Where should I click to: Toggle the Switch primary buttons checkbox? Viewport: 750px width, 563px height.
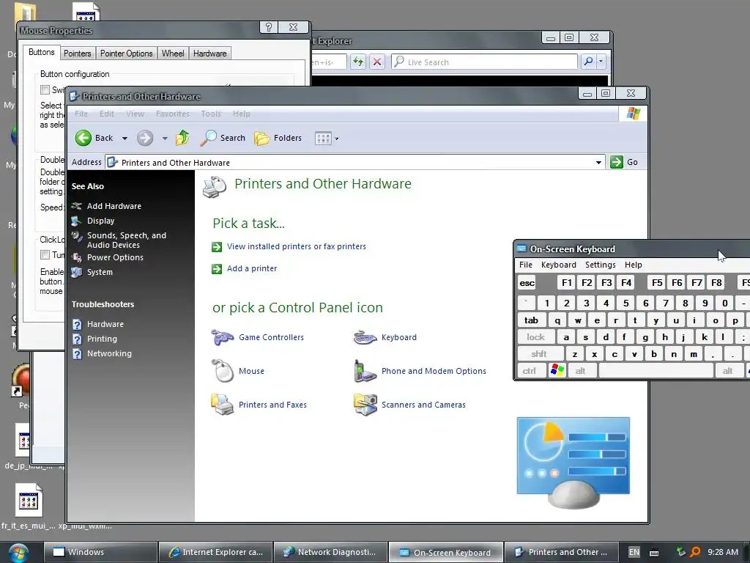click(45, 89)
